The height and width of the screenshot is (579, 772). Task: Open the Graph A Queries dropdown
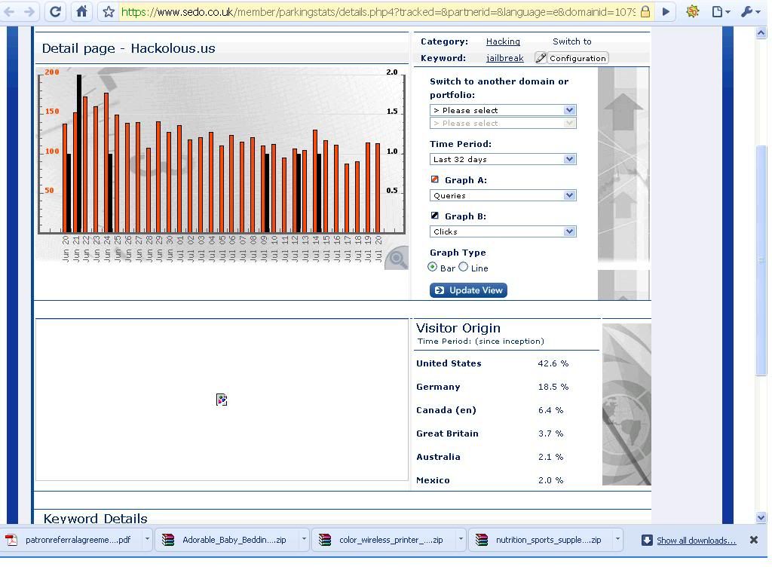tap(503, 195)
